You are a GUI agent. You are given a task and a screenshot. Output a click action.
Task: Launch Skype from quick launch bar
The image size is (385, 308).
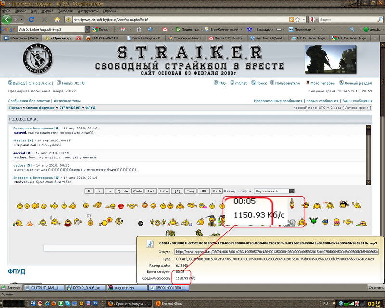67,303
